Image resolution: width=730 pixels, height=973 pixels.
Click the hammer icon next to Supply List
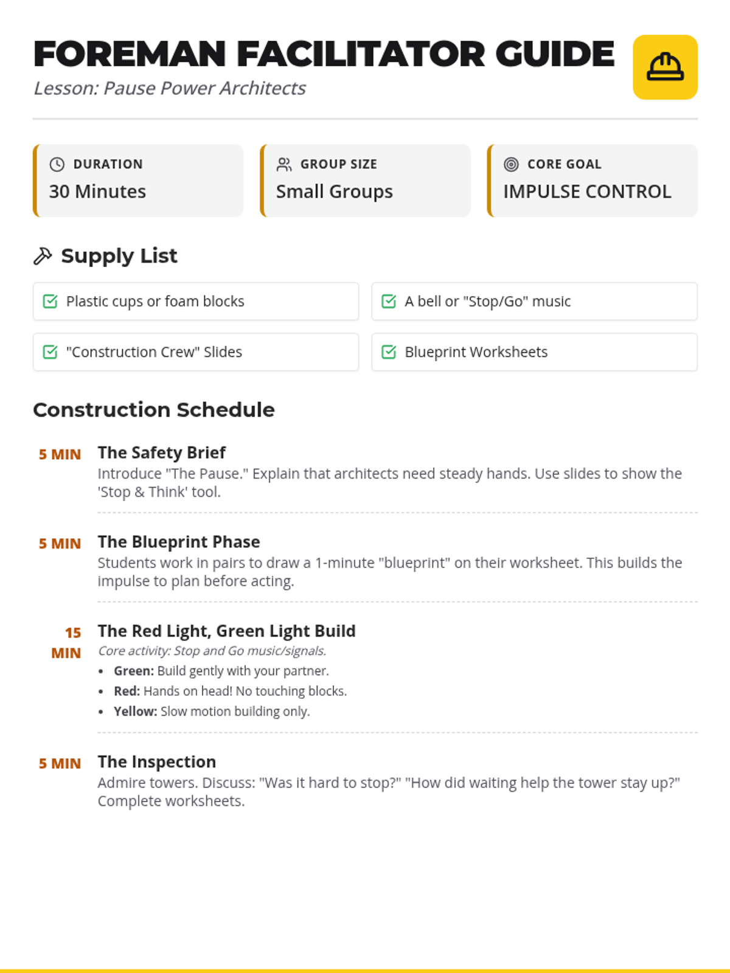point(43,256)
